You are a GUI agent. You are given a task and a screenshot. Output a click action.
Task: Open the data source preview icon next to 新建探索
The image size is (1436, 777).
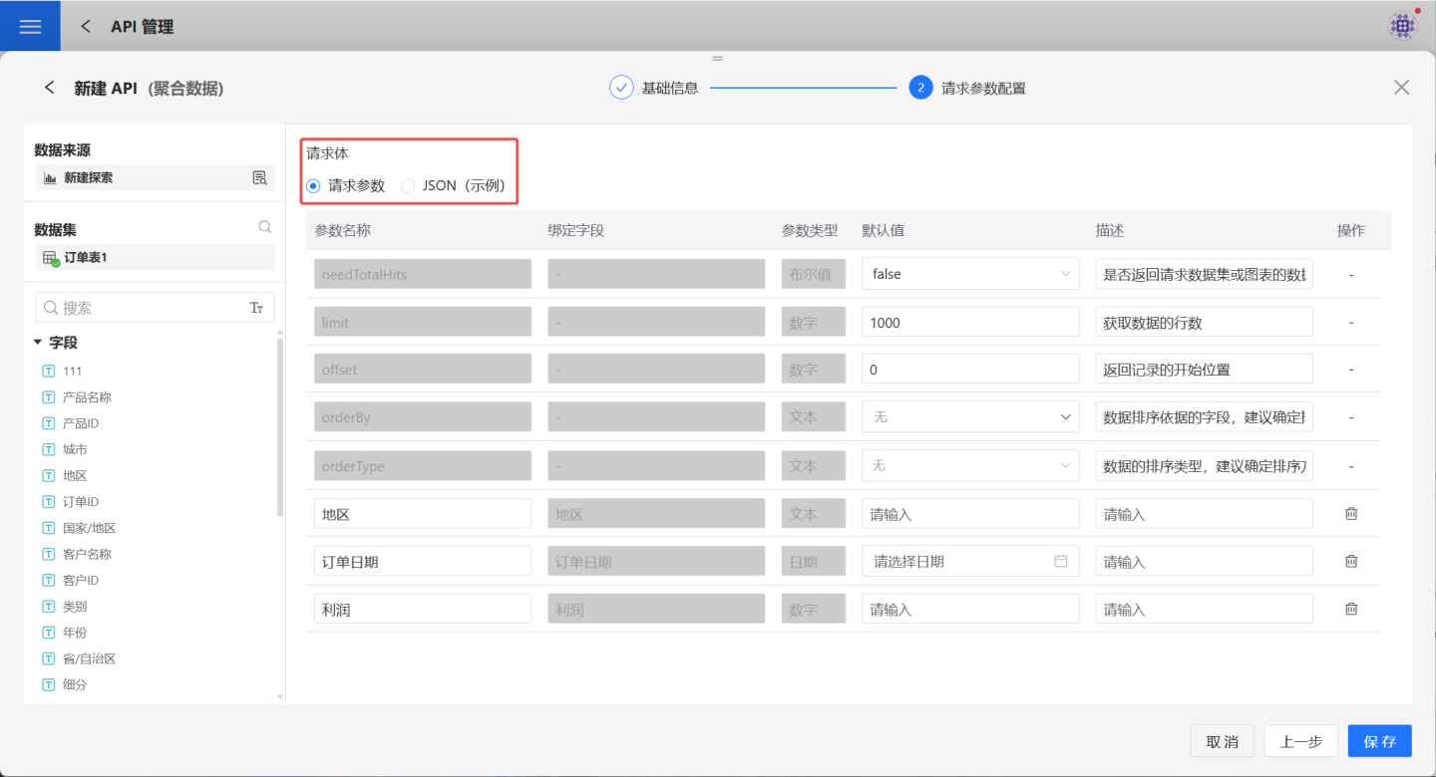259,178
